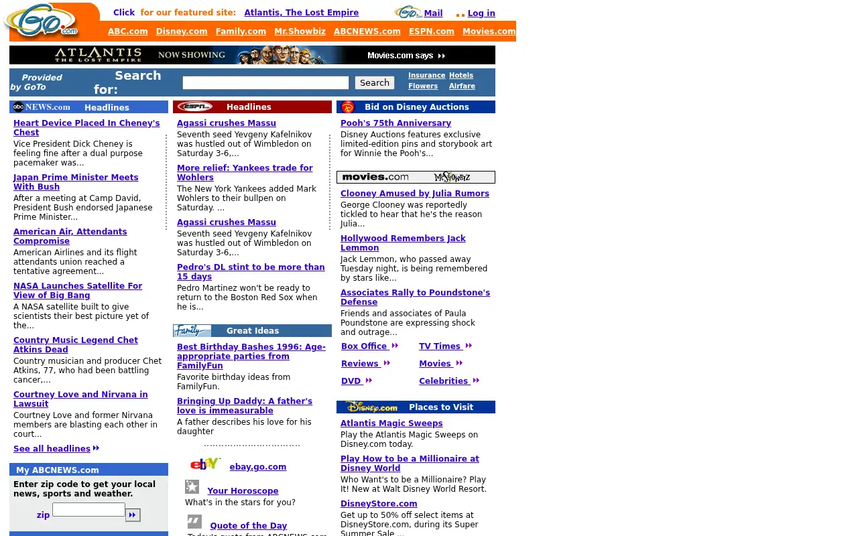Click the eBay logo
Viewport: 858px width, 536px height.
tap(205, 464)
